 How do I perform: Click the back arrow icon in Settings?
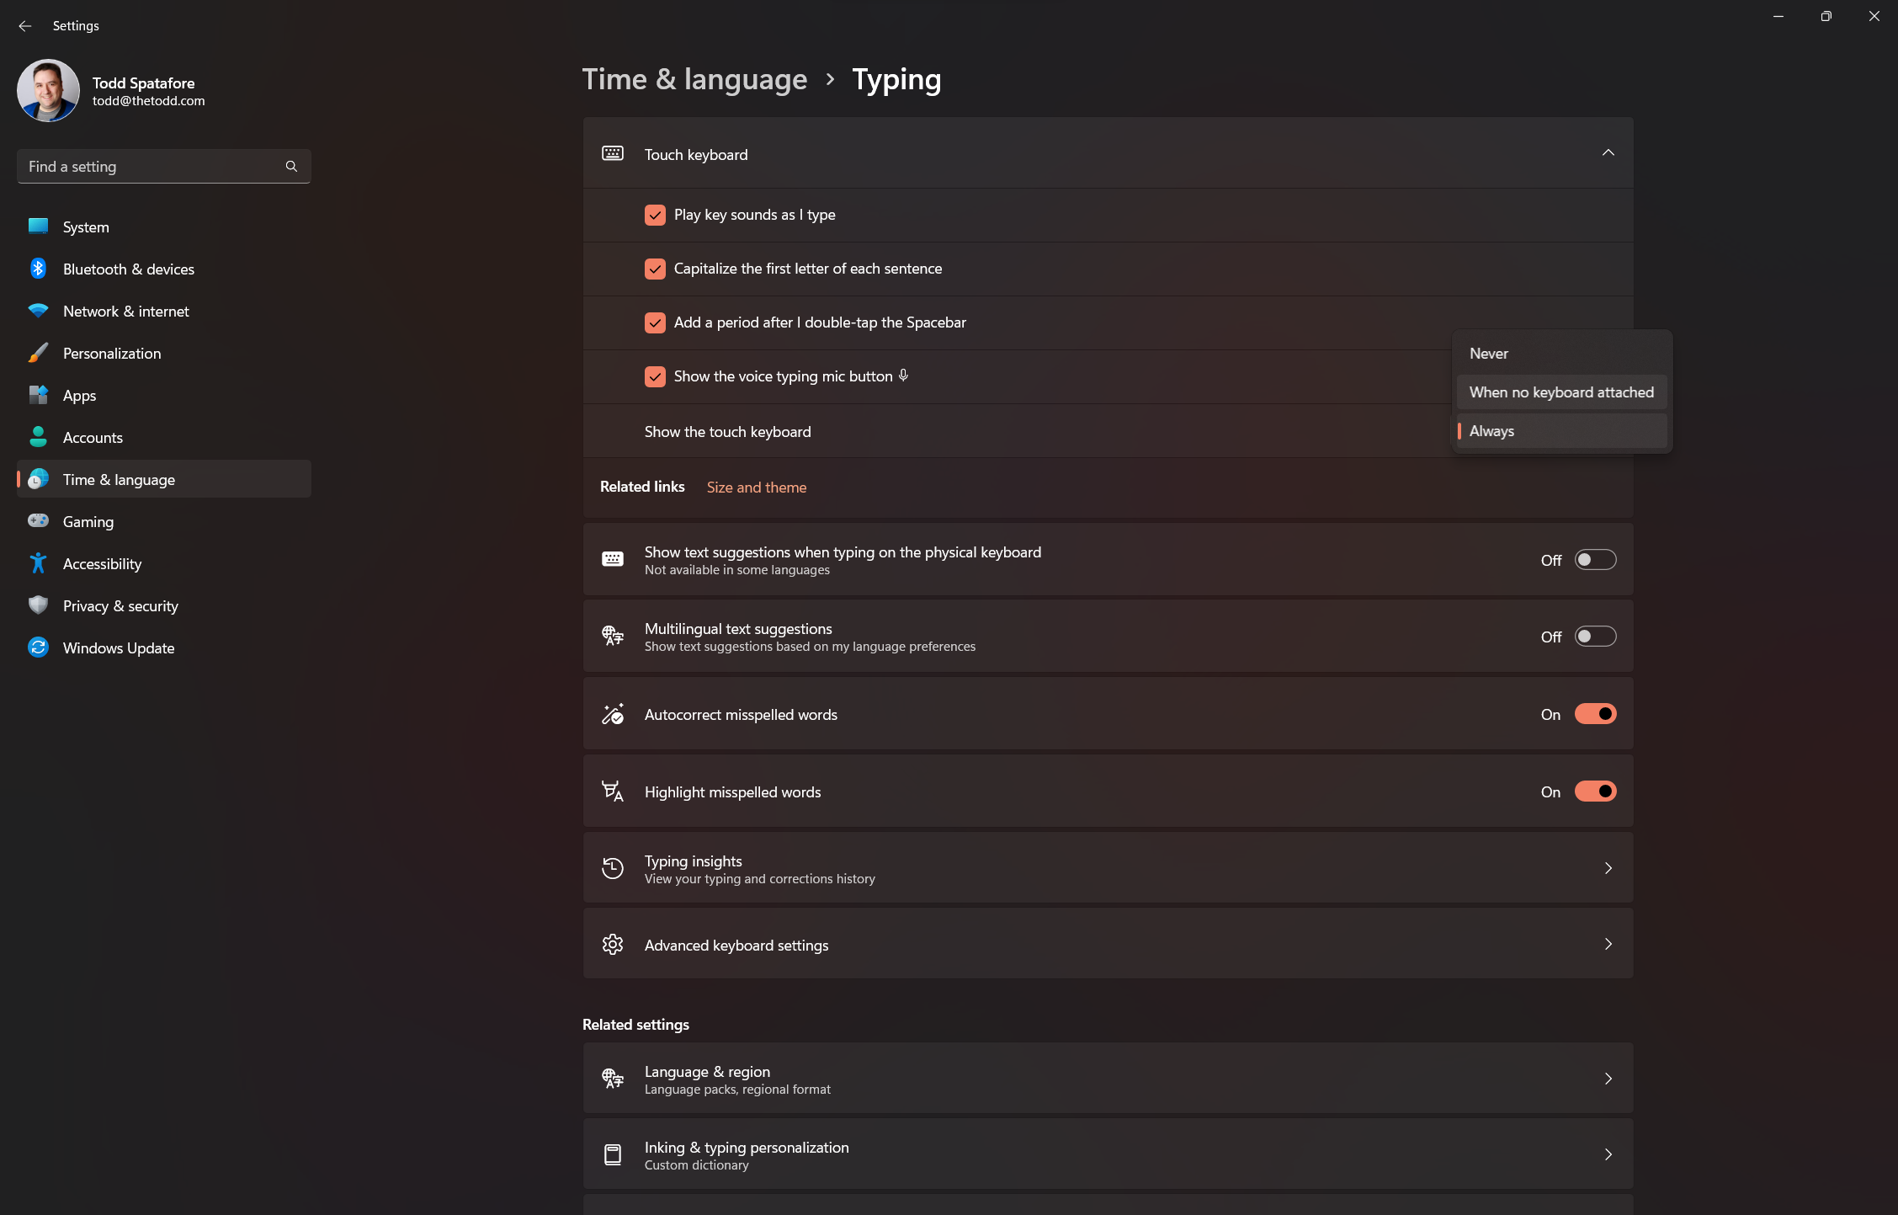pyautogui.click(x=24, y=25)
